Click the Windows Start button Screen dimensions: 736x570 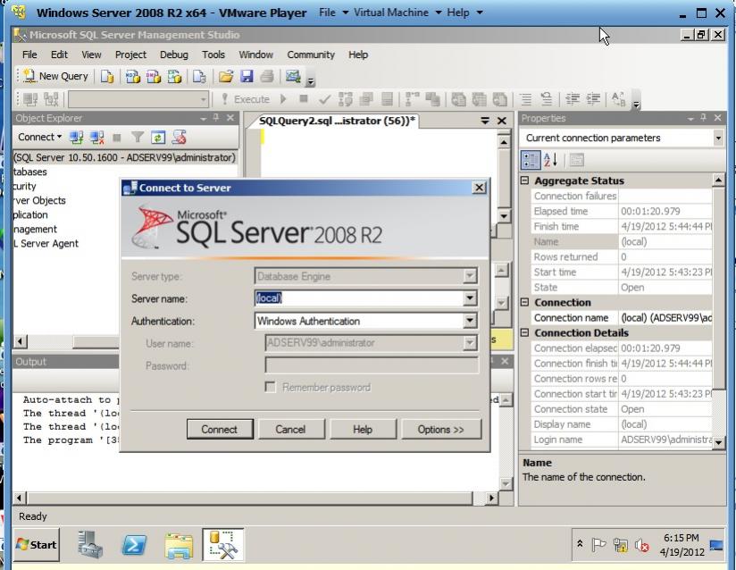tap(36, 544)
